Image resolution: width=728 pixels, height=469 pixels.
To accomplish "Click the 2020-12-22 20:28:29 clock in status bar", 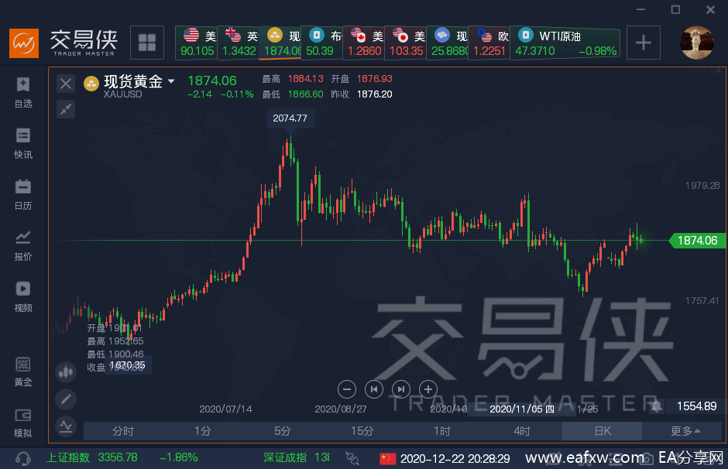I will [455, 459].
